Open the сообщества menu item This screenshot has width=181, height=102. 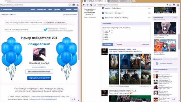(42, 9)
